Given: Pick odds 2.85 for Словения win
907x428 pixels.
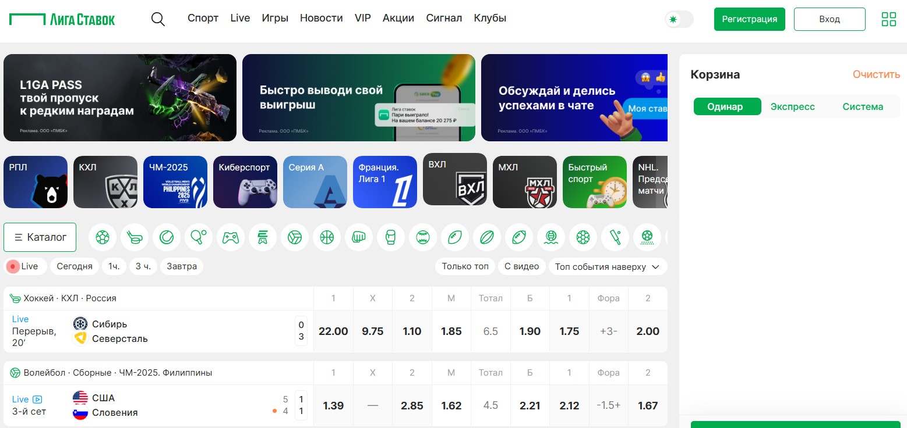Looking at the screenshot, I should coord(412,406).
